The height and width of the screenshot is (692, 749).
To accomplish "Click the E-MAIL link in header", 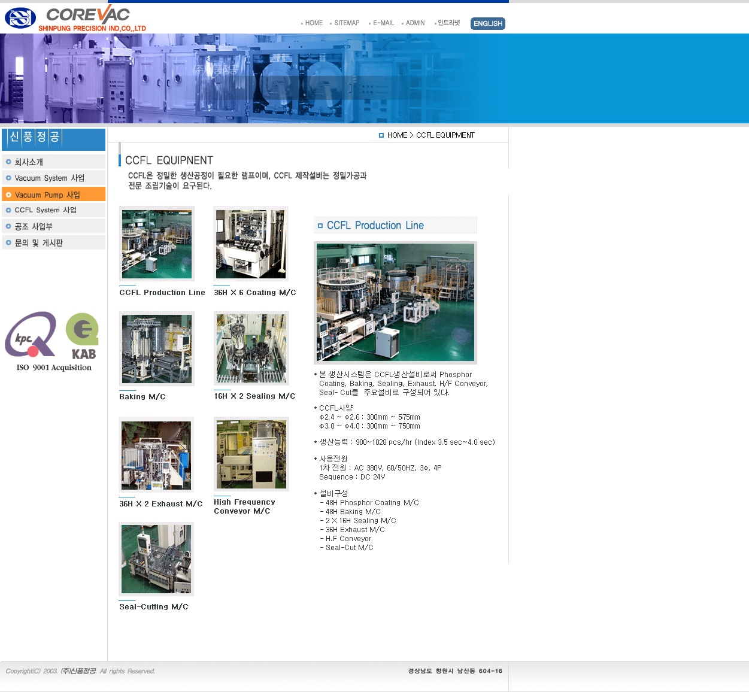I will pos(383,23).
